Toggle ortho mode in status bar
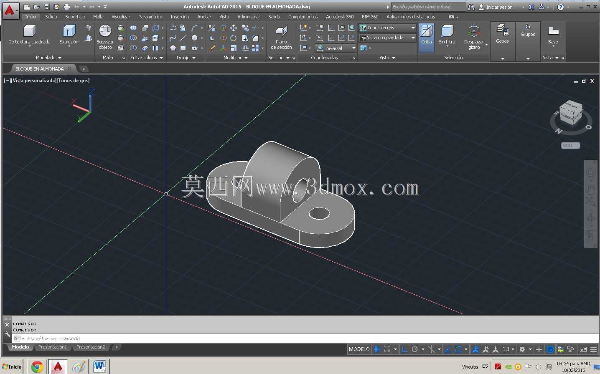 tap(404, 349)
